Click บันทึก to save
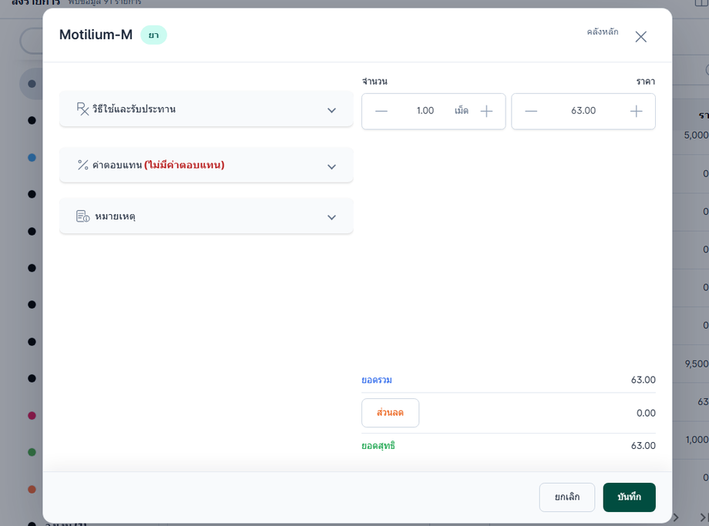709x526 pixels. click(x=629, y=497)
